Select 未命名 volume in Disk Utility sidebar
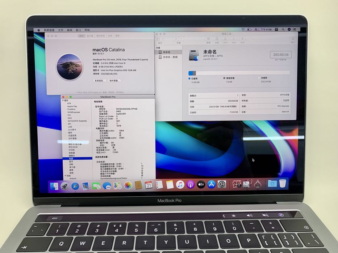 [x=168, y=52]
